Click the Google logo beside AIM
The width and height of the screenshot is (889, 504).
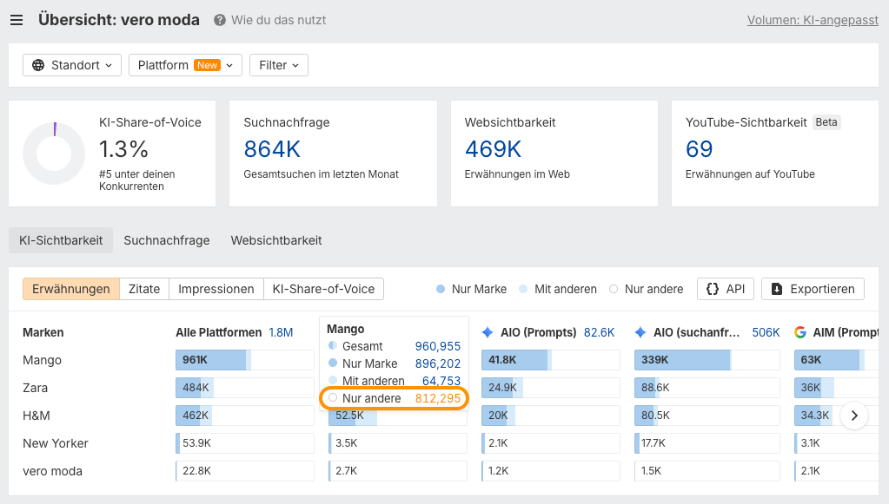click(800, 332)
